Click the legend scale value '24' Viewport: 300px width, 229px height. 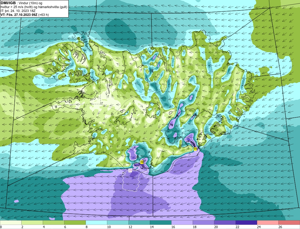pyautogui.click(x=259, y=227)
